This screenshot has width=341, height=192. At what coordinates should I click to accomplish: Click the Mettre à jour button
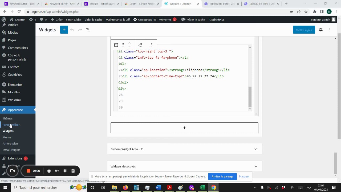(x=304, y=30)
